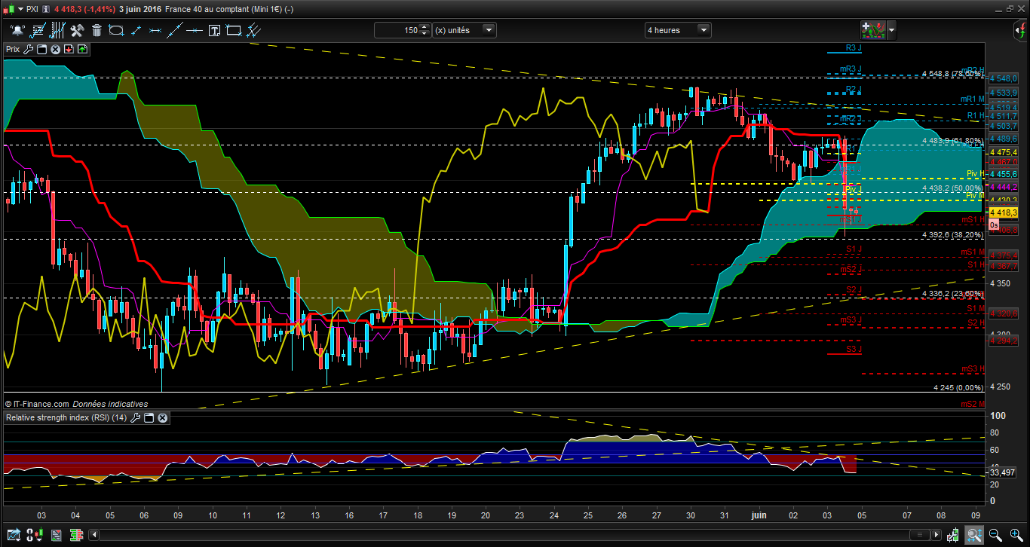Select the ellipse drawing tool
Screen dimensions: 1030x547
pos(116,30)
